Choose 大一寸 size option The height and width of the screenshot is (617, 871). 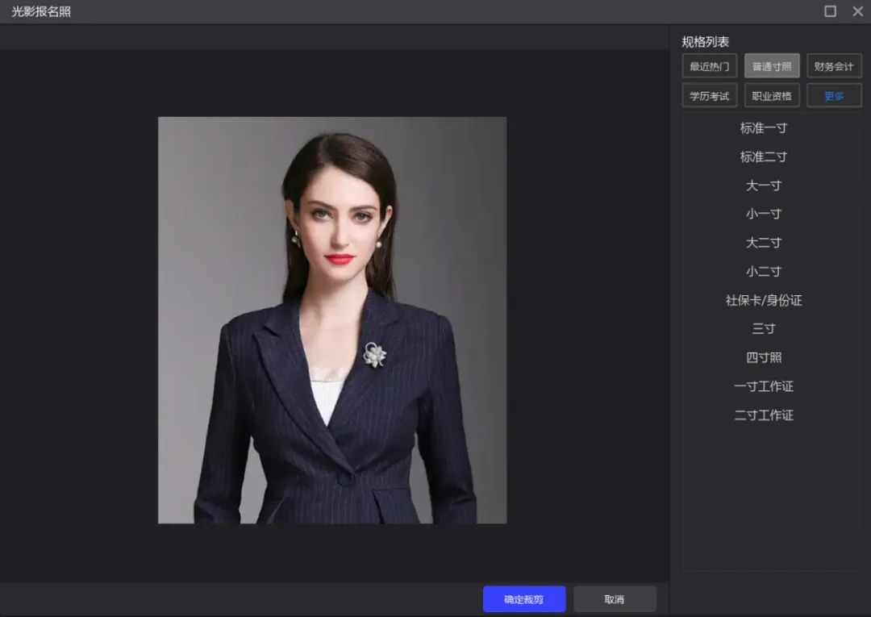[x=764, y=186]
